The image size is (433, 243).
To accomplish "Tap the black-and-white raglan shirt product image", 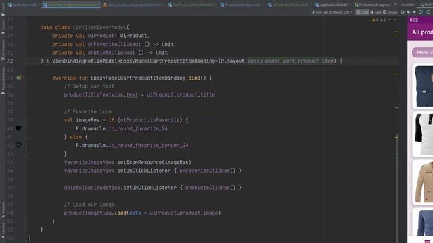I will (x=424, y=134).
